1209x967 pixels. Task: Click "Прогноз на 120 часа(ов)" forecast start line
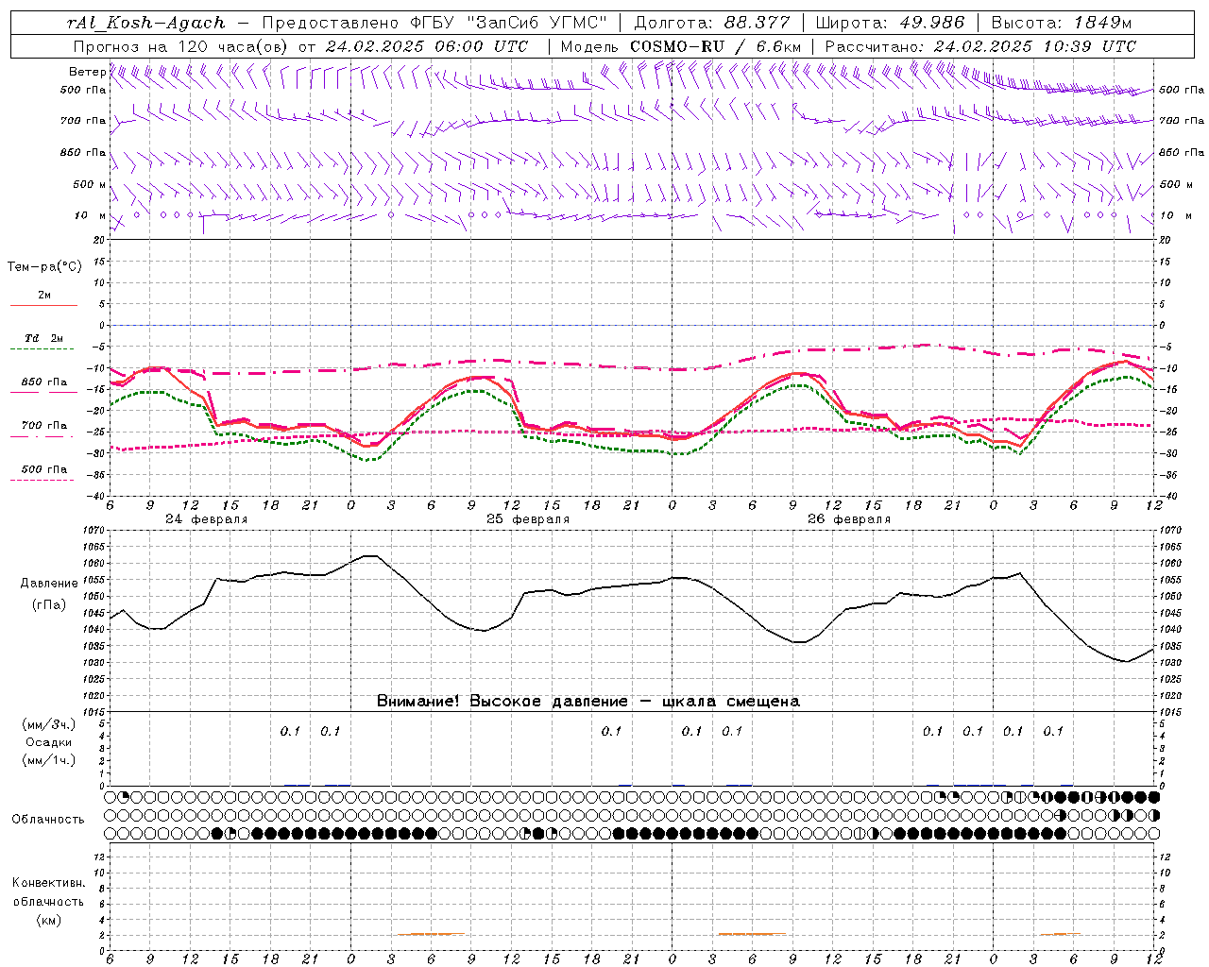click(x=300, y=46)
